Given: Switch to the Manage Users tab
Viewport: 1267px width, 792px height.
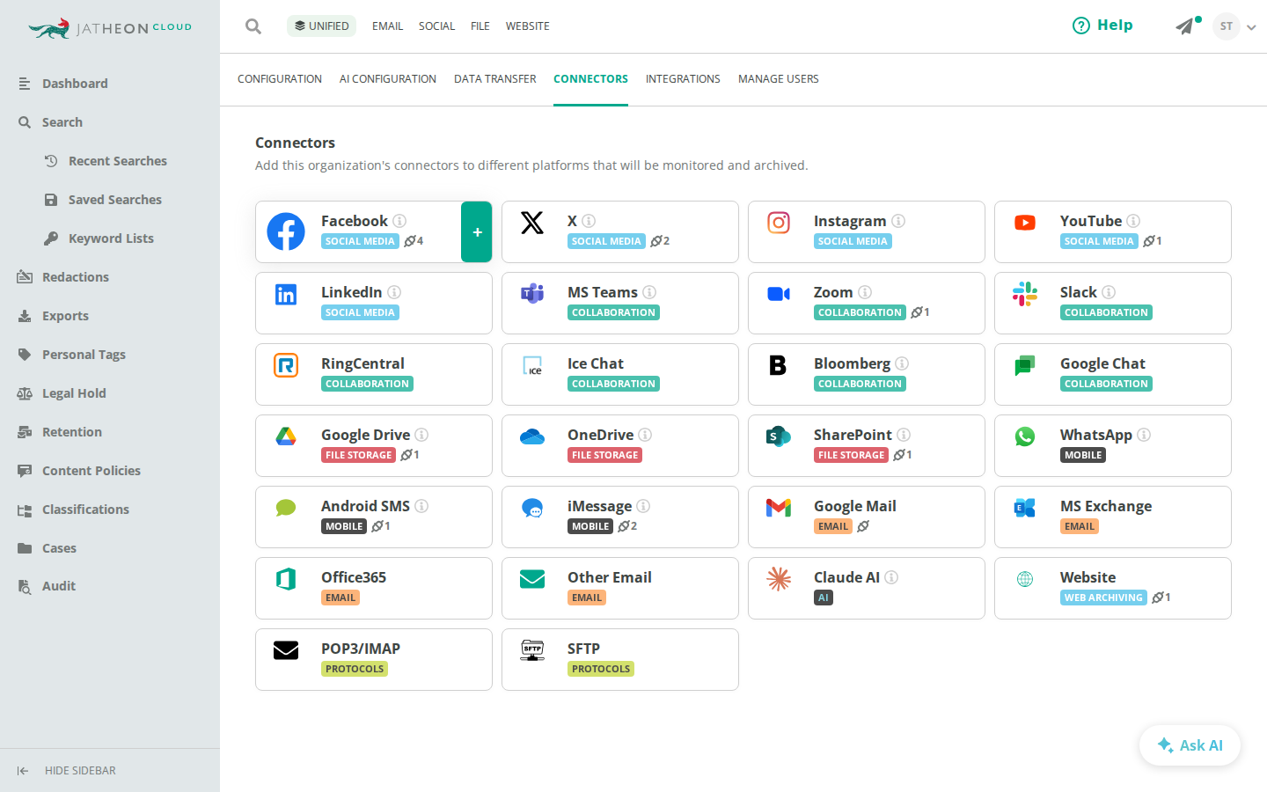Looking at the screenshot, I should (779, 79).
